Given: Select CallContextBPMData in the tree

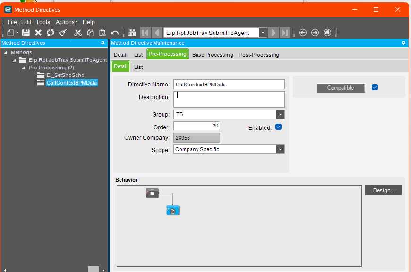Looking at the screenshot, I should (72, 83).
